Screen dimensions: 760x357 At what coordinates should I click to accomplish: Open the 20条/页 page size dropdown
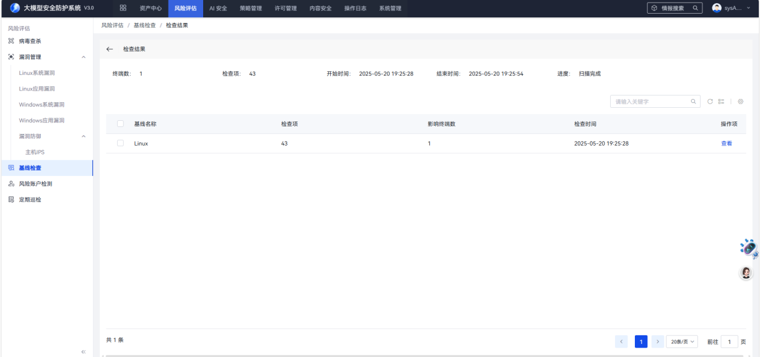click(x=682, y=342)
